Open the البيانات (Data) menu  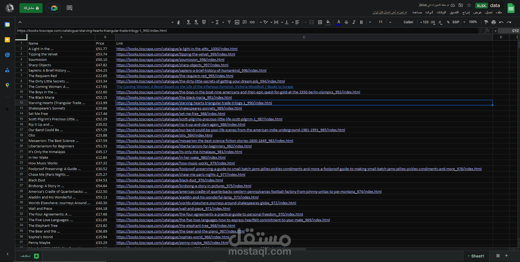pyautogui.click(x=441, y=12)
